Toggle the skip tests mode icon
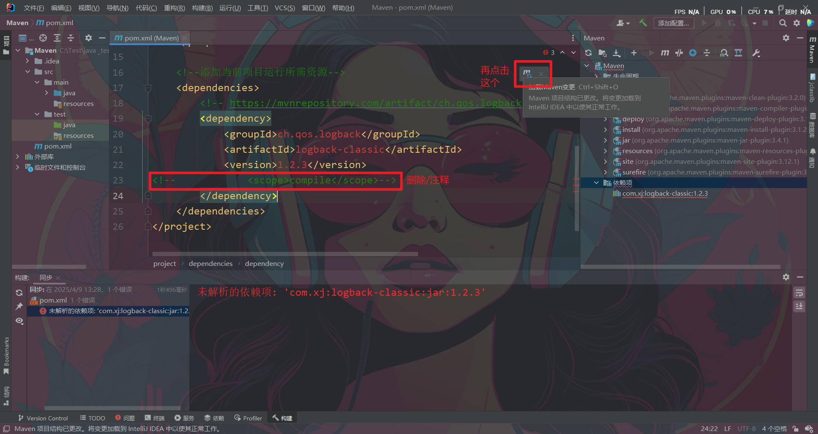818x434 pixels. [693, 53]
